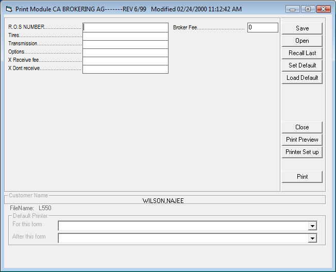The image size is (336, 272).
Task: Click the Broker Fee input field
Action: click(x=263, y=28)
